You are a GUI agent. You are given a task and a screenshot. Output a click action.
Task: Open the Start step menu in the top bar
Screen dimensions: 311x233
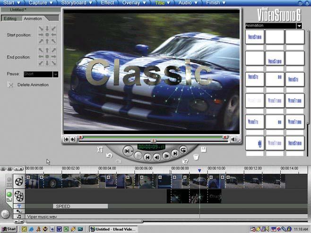[12, 3]
